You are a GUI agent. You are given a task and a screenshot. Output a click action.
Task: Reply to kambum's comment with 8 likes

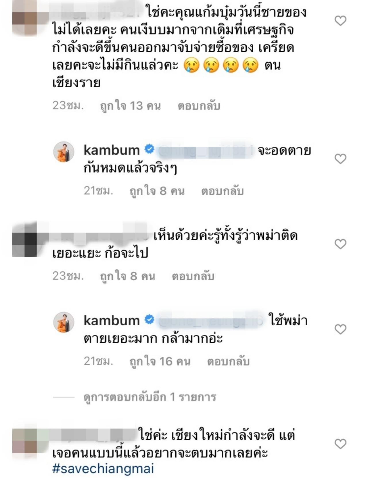pos(223,191)
